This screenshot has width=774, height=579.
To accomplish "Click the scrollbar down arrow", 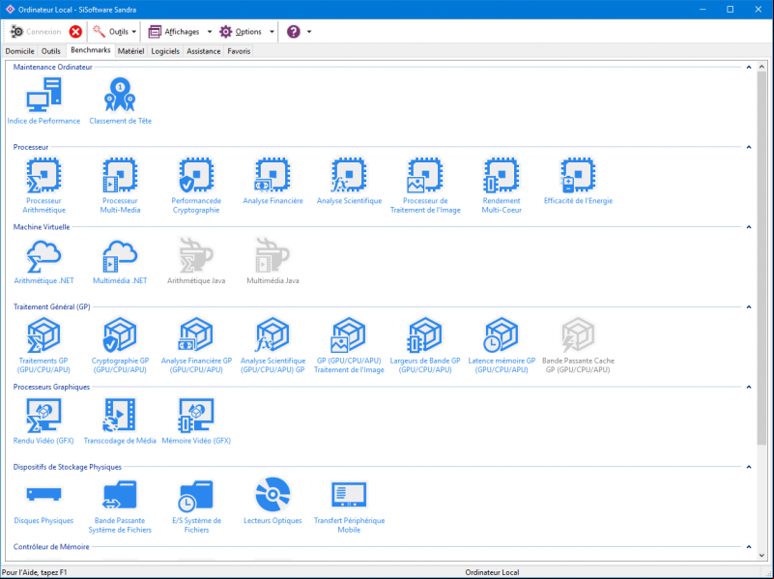I will coord(761,555).
